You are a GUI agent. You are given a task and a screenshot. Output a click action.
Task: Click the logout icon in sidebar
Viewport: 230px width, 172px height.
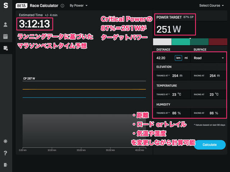(5, 165)
